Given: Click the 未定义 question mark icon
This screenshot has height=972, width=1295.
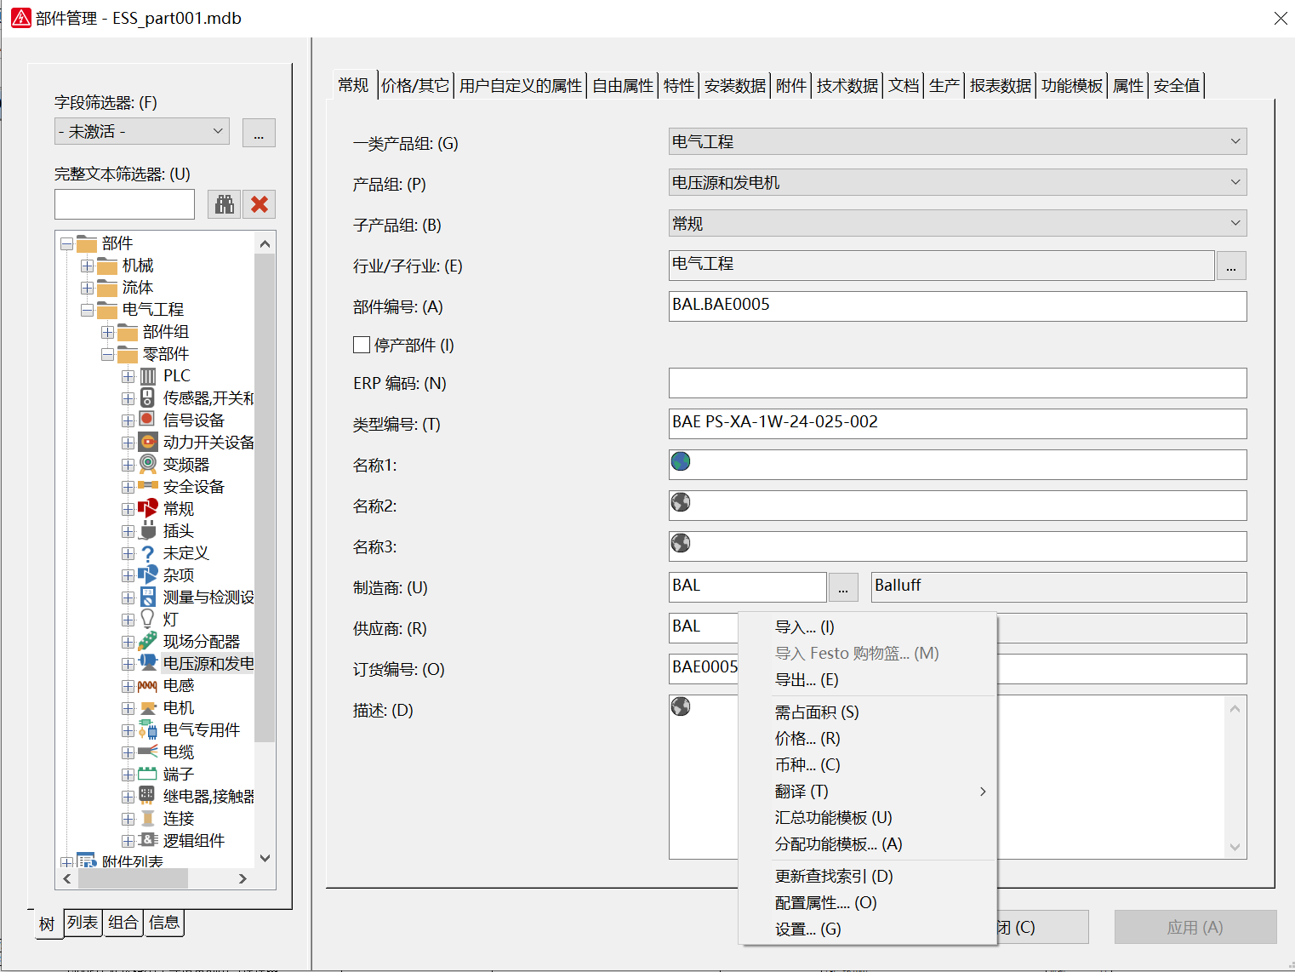Looking at the screenshot, I should click(x=148, y=553).
